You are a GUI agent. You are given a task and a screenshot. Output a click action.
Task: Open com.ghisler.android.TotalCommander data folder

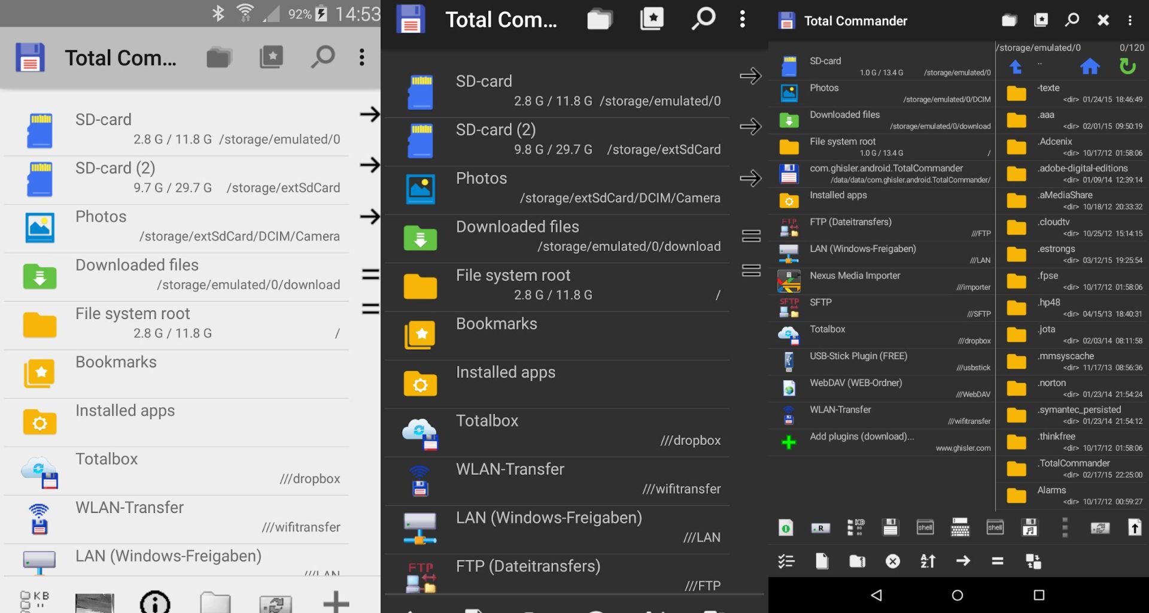[883, 174]
